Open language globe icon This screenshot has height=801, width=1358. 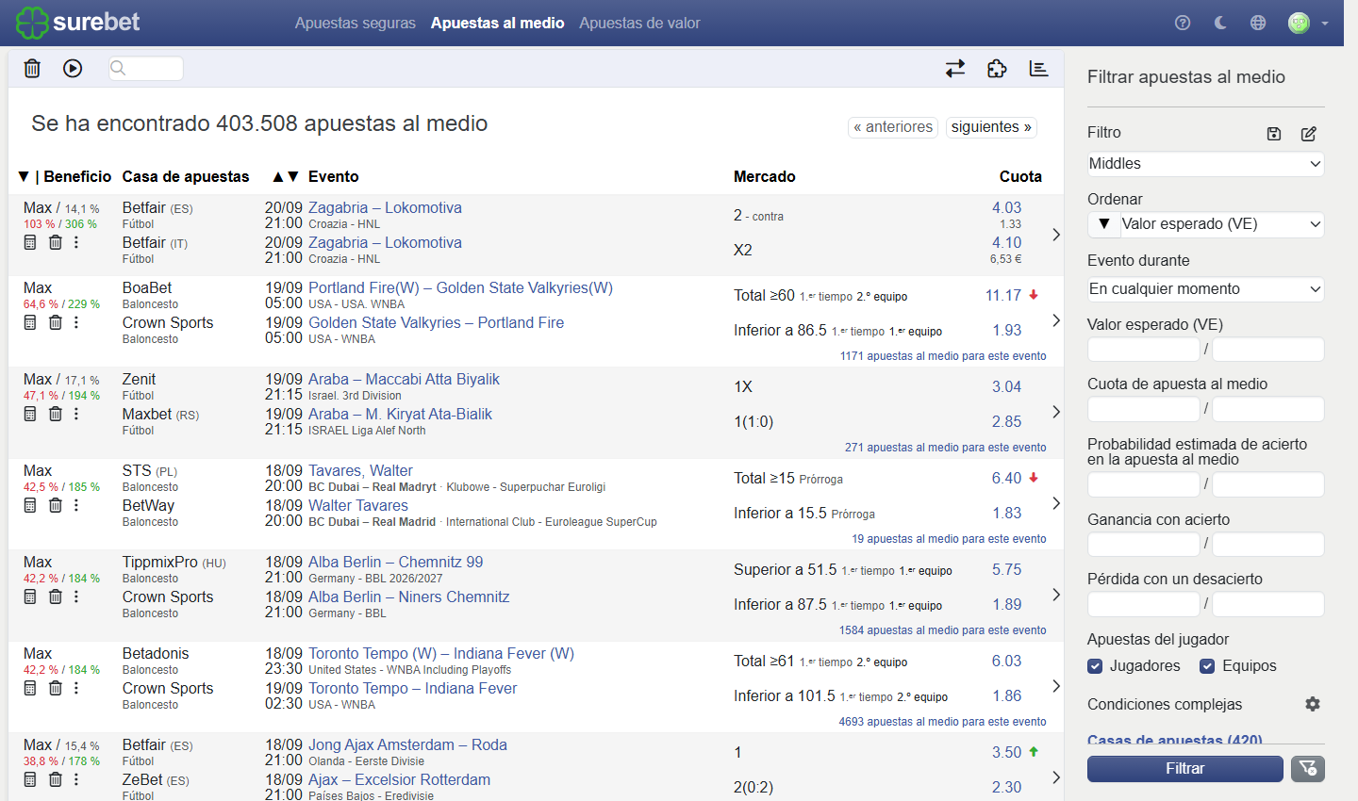pos(1258,23)
